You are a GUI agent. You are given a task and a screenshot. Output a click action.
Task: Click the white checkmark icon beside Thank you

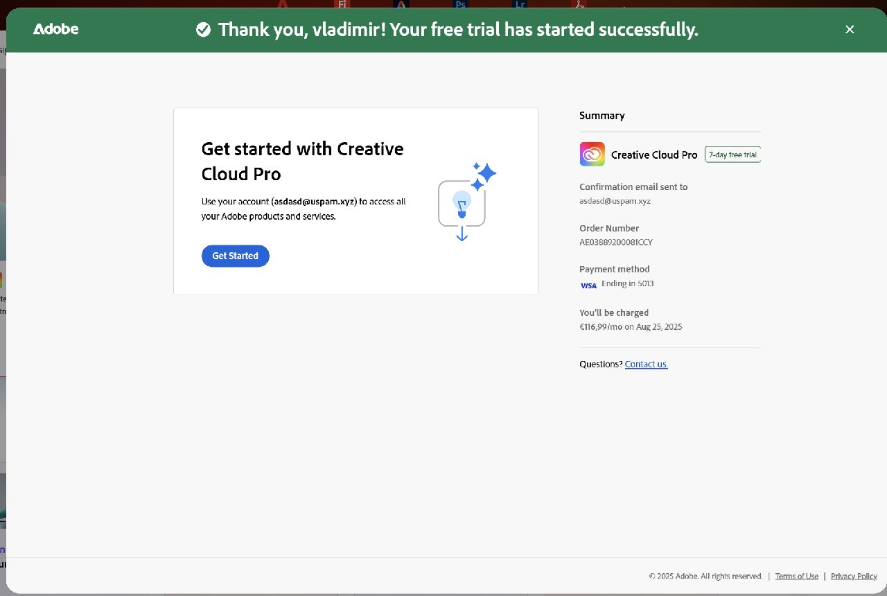click(203, 29)
